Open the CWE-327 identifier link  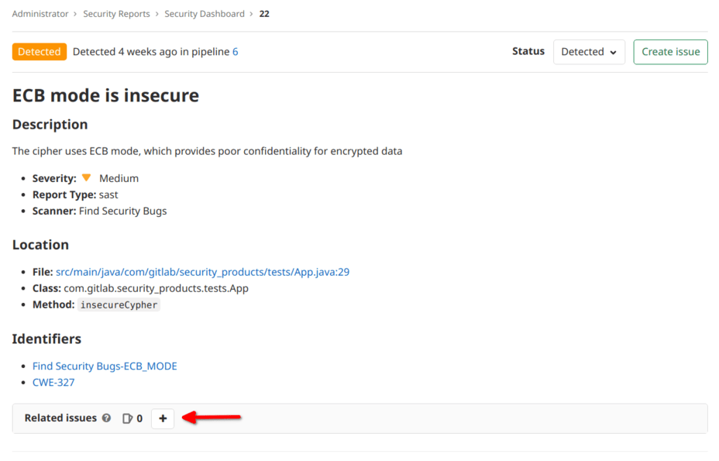(x=53, y=382)
